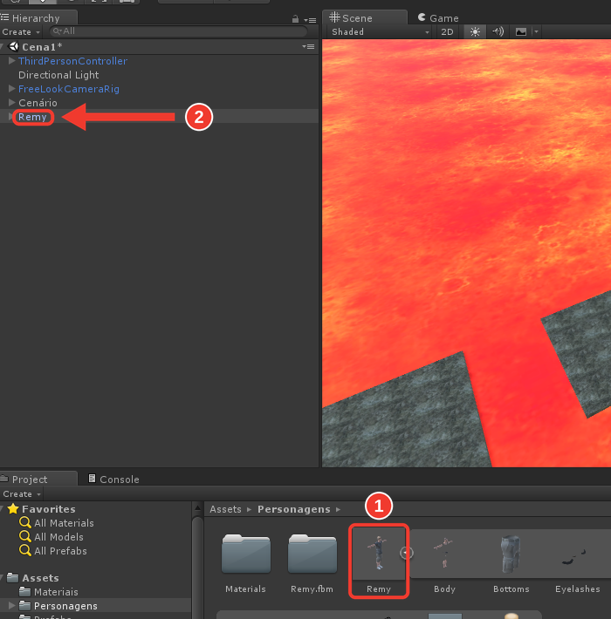The height and width of the screenshot is (619, 611).
Task: Select Directional Light object
Action: 58,75
